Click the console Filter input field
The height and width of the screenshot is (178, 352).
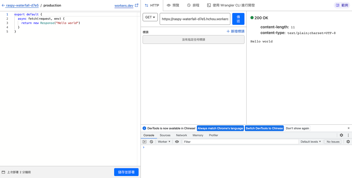[240, 142]
